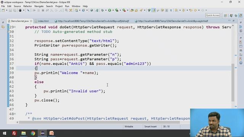244x137 pixels.
Task: Click the Search flashlight toolbar icon
Action: point(141,10)
